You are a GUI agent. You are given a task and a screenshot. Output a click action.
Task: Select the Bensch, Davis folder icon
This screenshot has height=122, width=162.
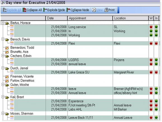click(x=7, y=39)
